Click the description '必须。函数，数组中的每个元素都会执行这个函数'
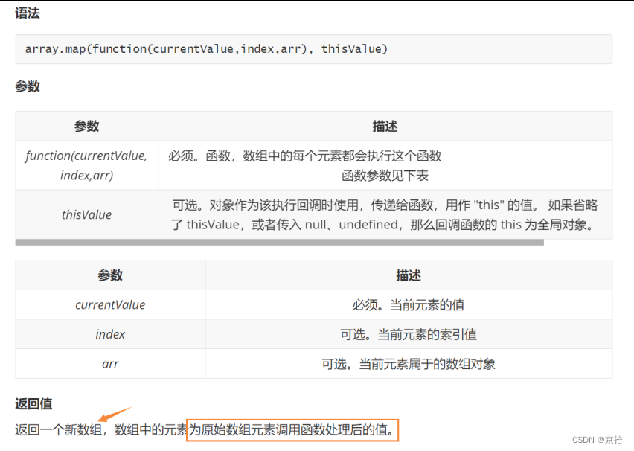Viewport: 634px width, 451px height. point(305,156)
